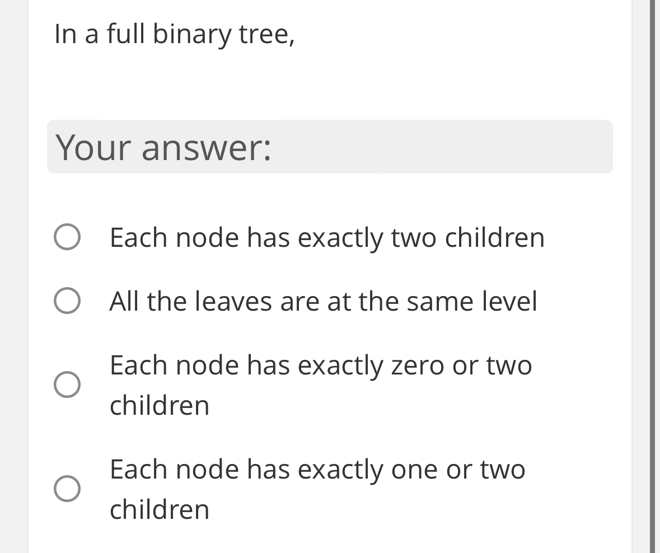The image size is (660, 553).
Task: Choose the answer 'Each node has exactly two children'
Action: [326, 237]
